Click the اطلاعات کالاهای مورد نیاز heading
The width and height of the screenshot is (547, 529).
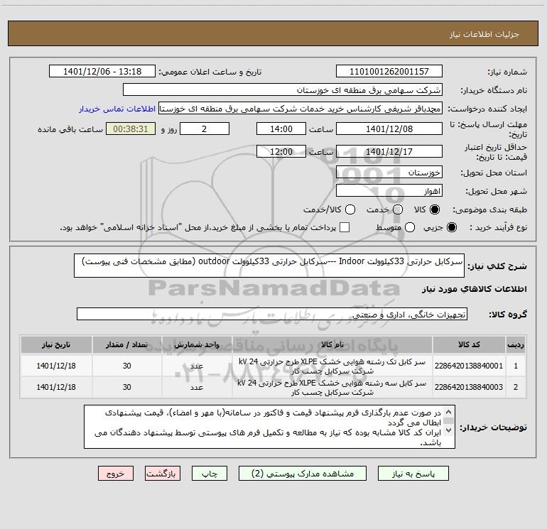click(475, 289)
